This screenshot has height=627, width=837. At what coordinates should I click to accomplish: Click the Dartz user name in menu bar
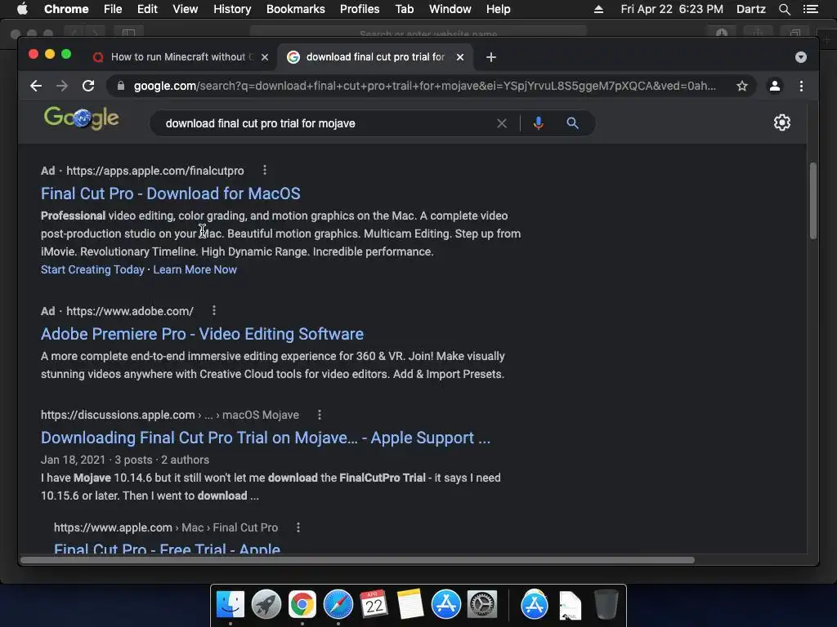pos(751,9)
